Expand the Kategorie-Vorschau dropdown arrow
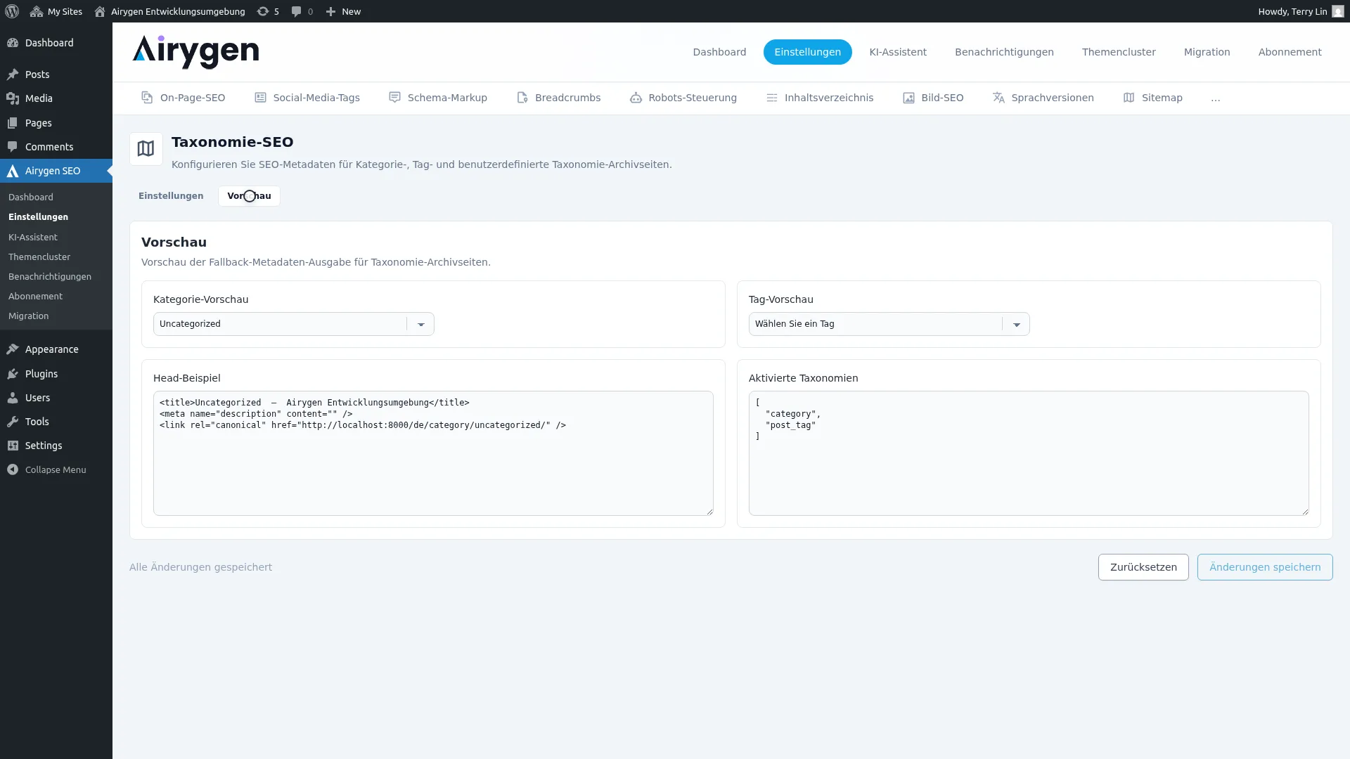 [x=421, y=324]
